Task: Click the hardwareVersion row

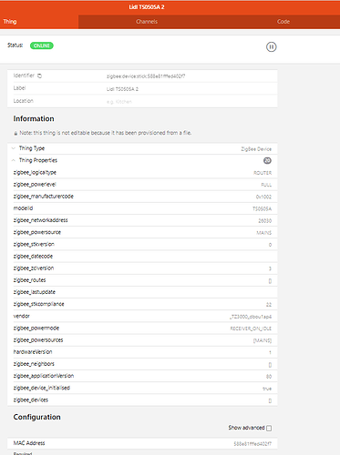Action: click(142, 352)
